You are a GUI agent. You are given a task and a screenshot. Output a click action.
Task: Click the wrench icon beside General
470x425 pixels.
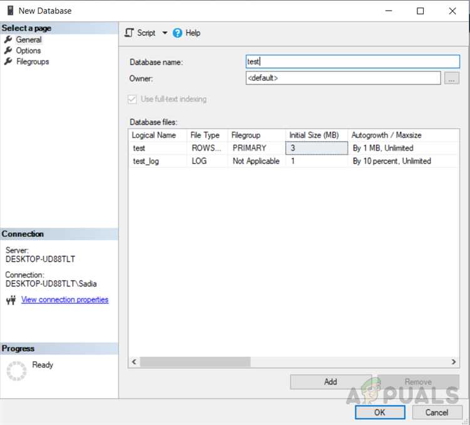(8, 39)
